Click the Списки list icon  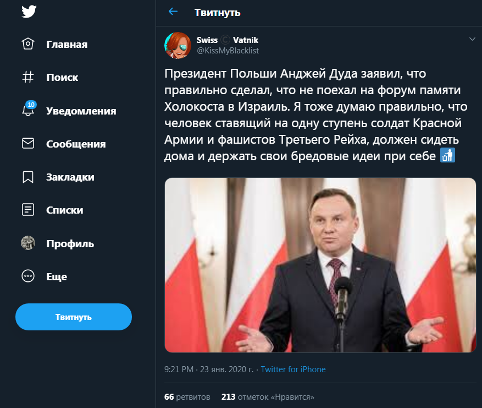pos(28,210)
